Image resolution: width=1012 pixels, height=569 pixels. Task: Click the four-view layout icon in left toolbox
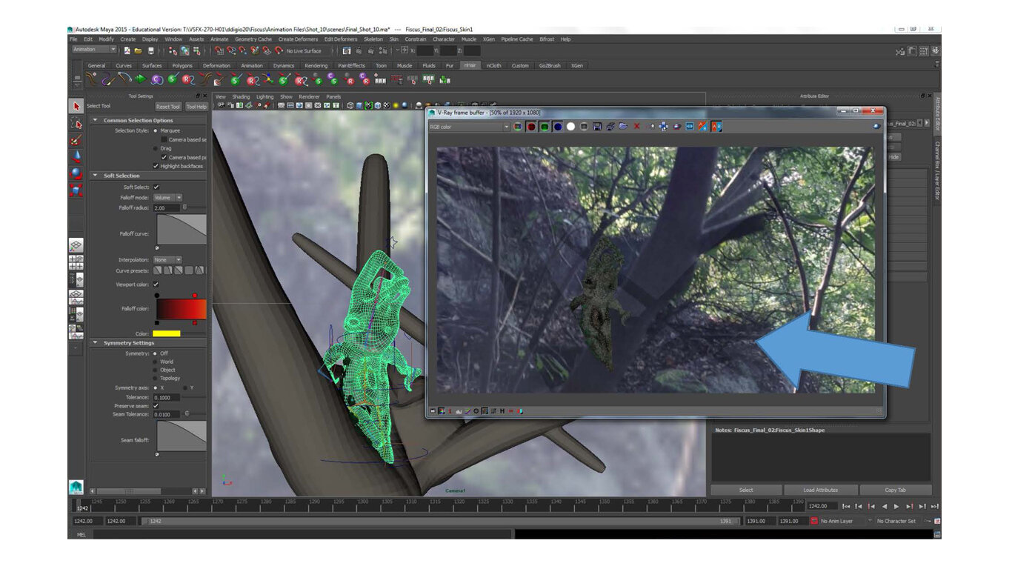(x=76, y=263)
